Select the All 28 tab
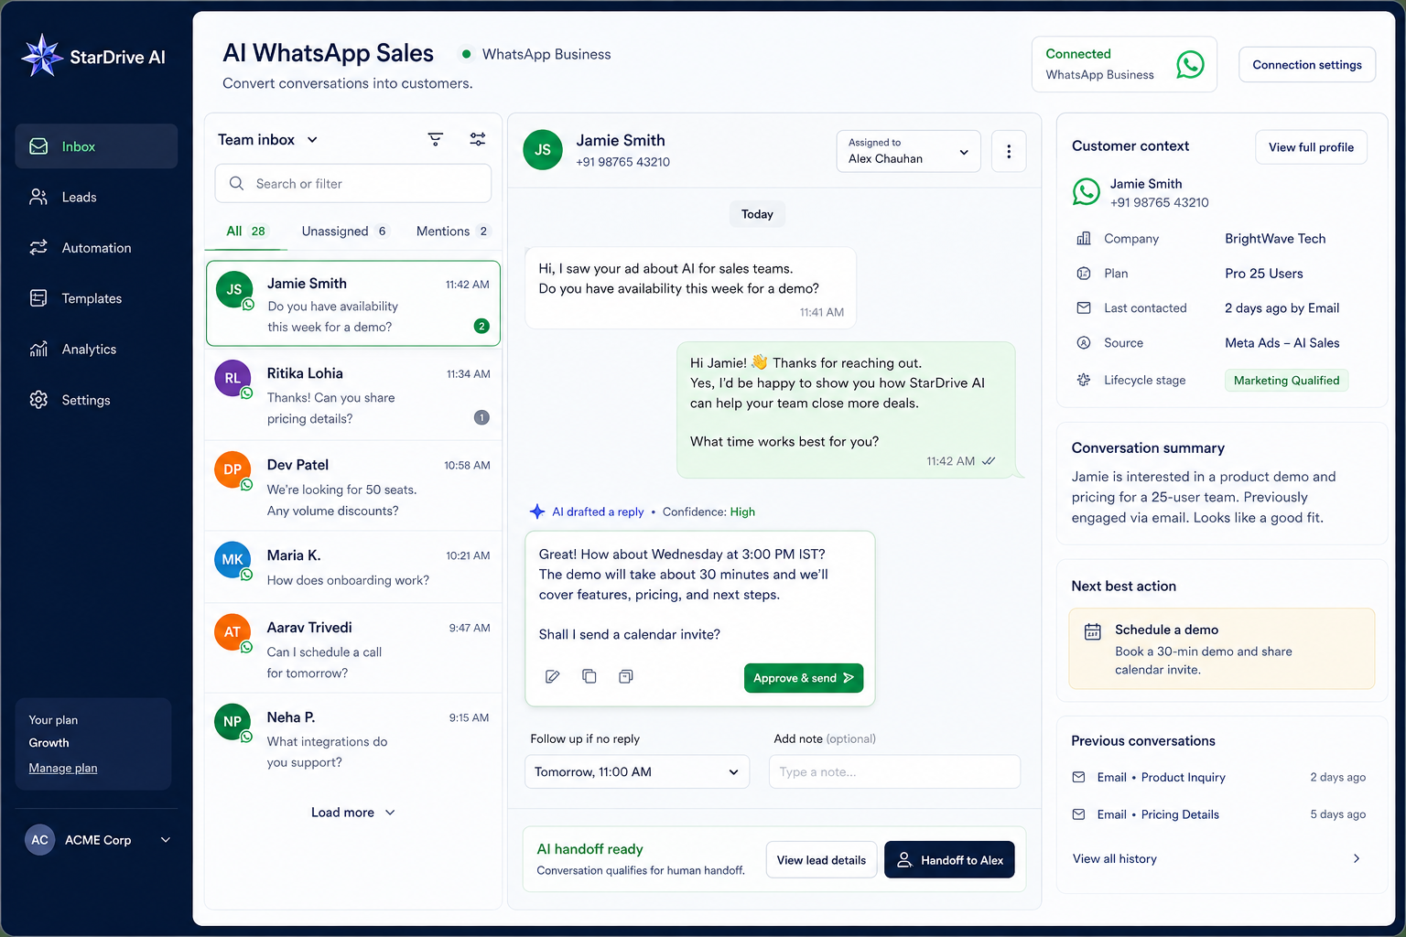Viewport: 1406px width, 937px height. click(246, 232)
